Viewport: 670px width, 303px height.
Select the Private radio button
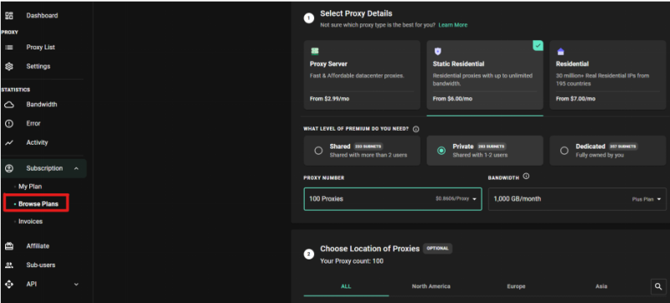click(x=441, y=151)
